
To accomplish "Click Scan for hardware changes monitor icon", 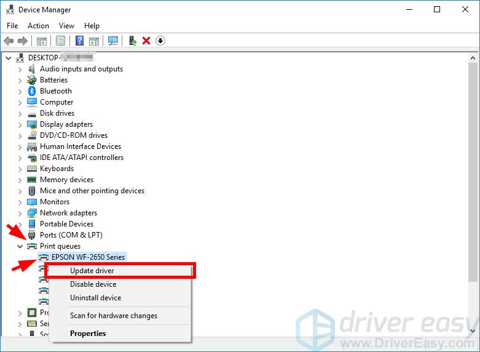I will pos(113,41).
